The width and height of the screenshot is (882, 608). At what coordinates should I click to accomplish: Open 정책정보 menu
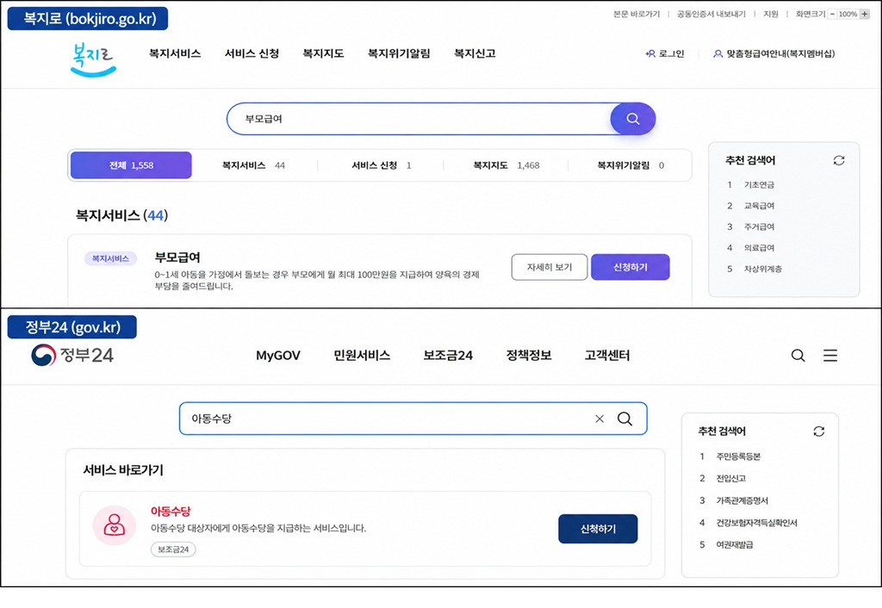click(x=529, y=356)
